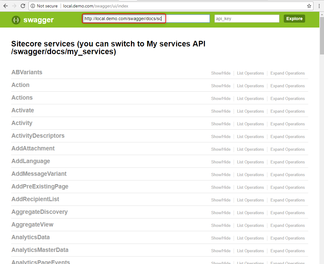Expand Operations for AggregateDiscovery

point(287,213)
